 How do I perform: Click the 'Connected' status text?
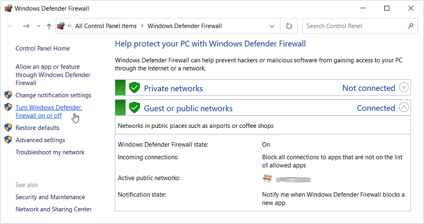coord(376,108)
